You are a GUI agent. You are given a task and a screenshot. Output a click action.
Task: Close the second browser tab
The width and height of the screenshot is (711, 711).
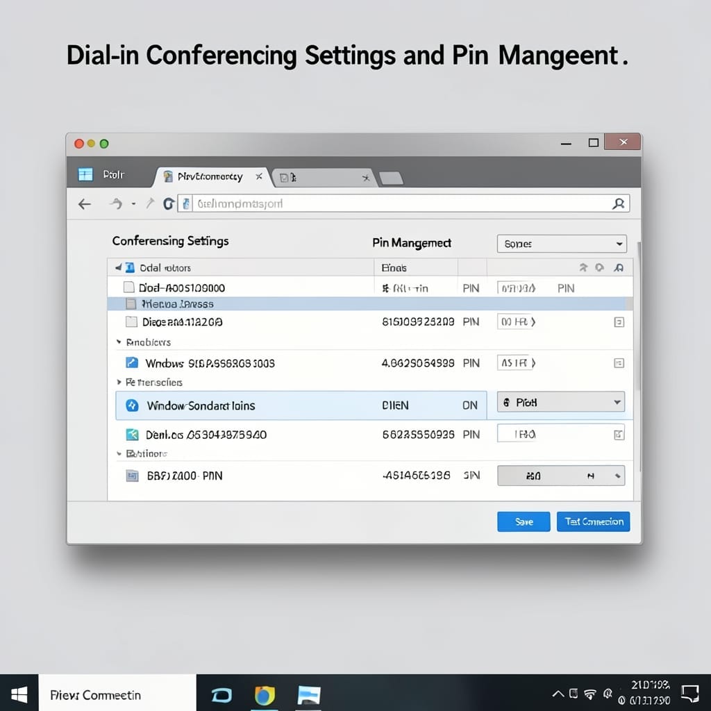pos(366,178)
